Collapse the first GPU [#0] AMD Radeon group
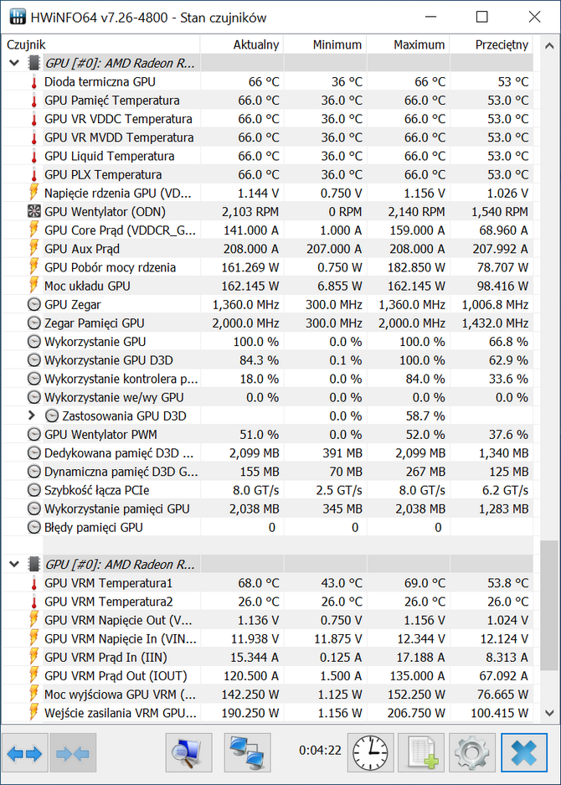The width and height of the screenshot is (561, 785). click(x=14, y=63)
